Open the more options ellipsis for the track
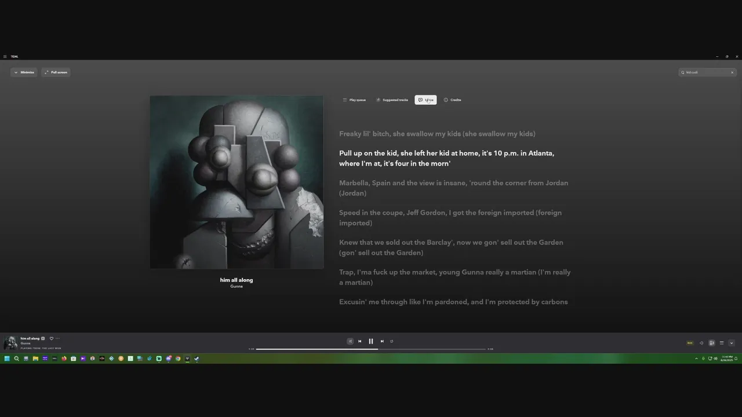742x417 pixels. tap(57, 338)
